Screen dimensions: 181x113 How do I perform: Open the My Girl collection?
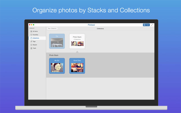pos(57,66)
